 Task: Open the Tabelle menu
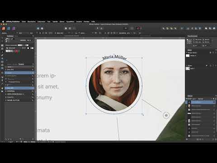coord(55,22)
